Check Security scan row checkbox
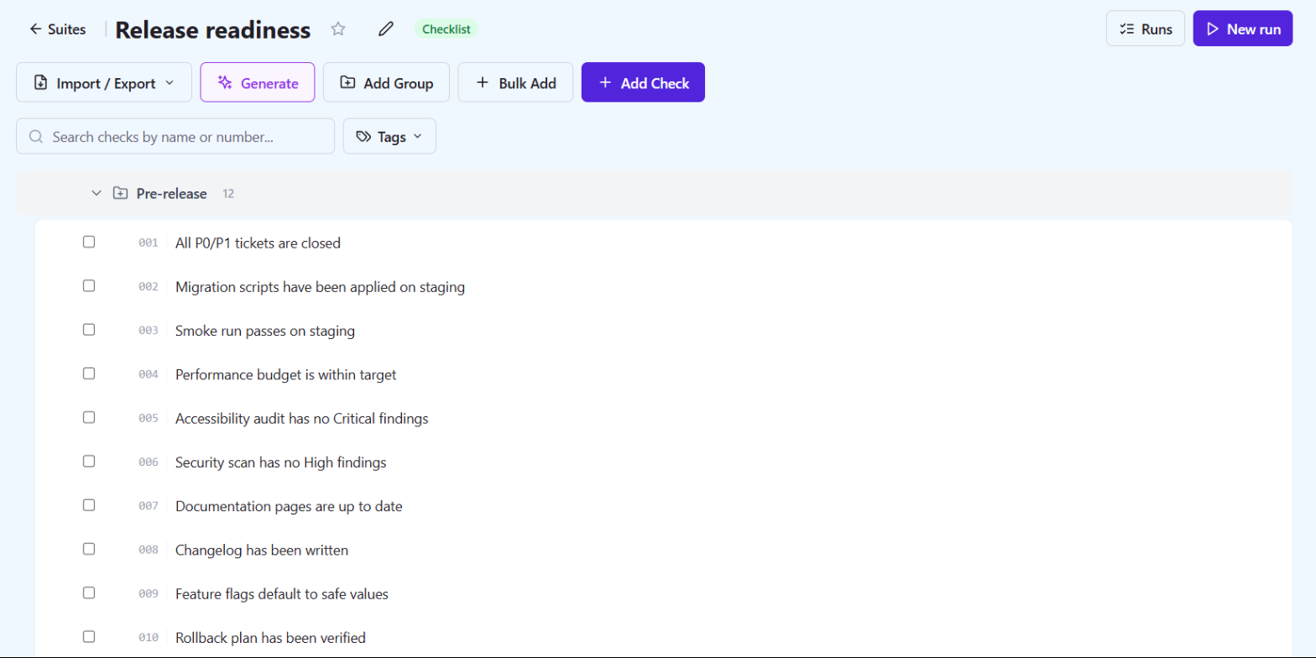Image resolution: width=1316 pixels, height=658 pixels. point(89,461)
